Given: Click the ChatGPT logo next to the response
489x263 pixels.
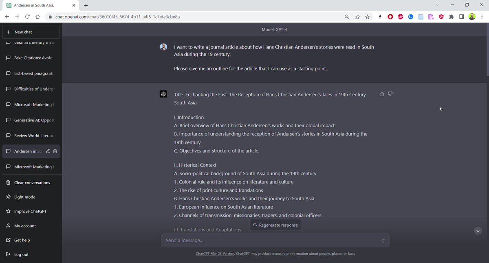Looking at the screenshot, I should (x=163, y=94).
